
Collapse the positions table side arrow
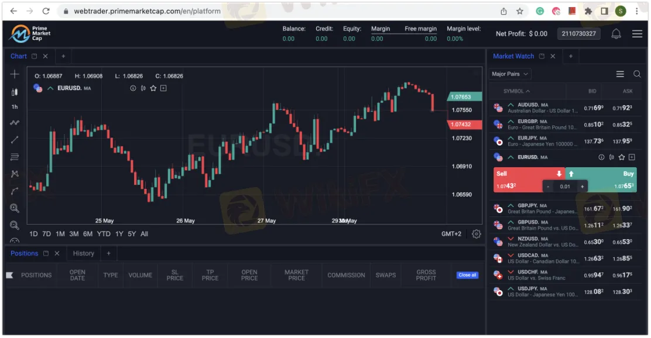(x=9, y=275)
